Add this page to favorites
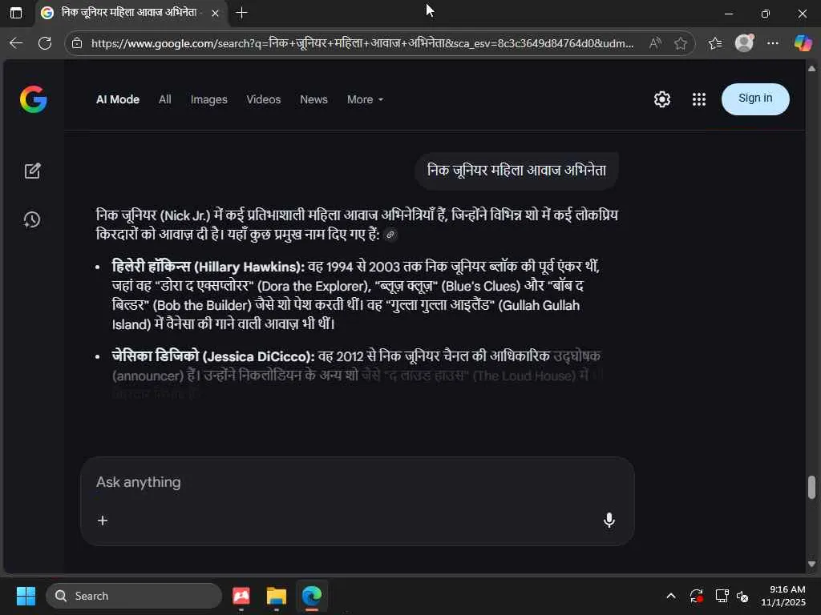This screenshot has width=821, height=615. point(680,43)
